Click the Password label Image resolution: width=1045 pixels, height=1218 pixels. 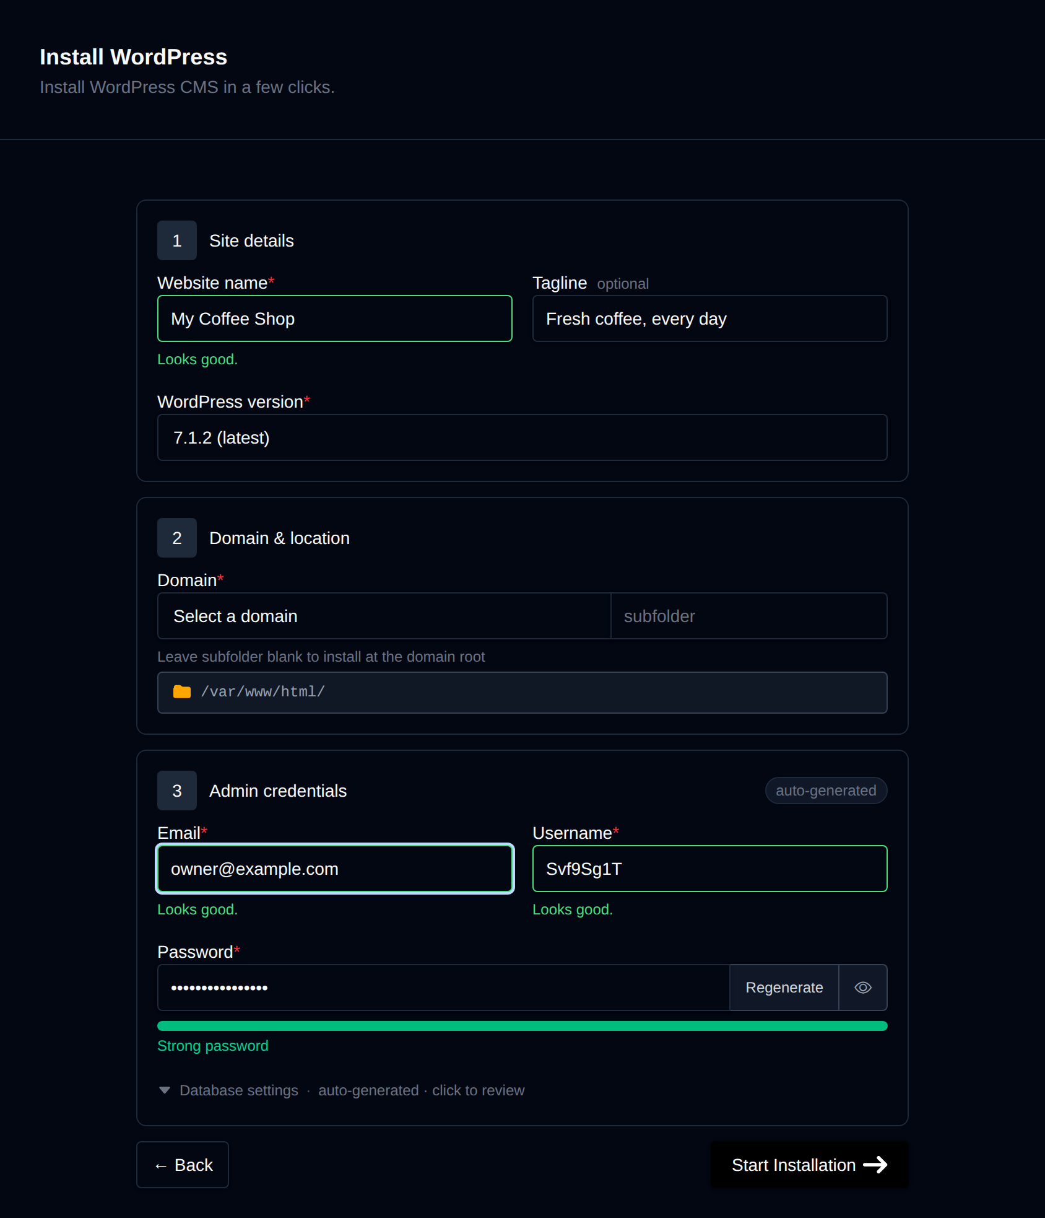[199, 952]
